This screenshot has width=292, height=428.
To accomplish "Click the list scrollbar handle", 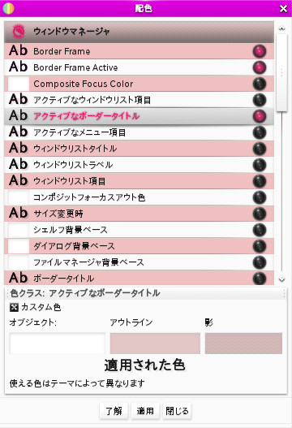I will [281, 72].
